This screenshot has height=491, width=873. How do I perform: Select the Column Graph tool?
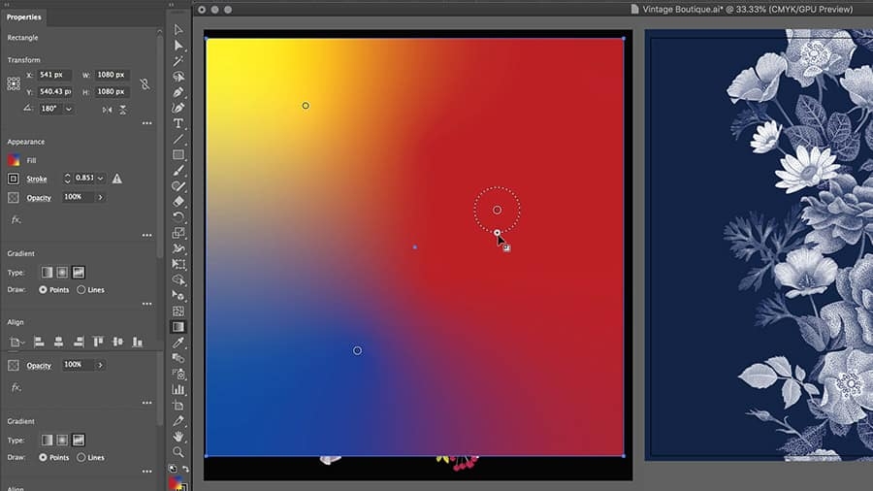point(178,390)
